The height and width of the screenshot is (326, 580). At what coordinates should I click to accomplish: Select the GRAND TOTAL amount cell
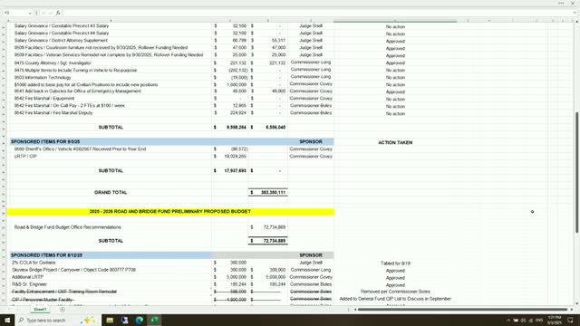(x=268, y=192)
